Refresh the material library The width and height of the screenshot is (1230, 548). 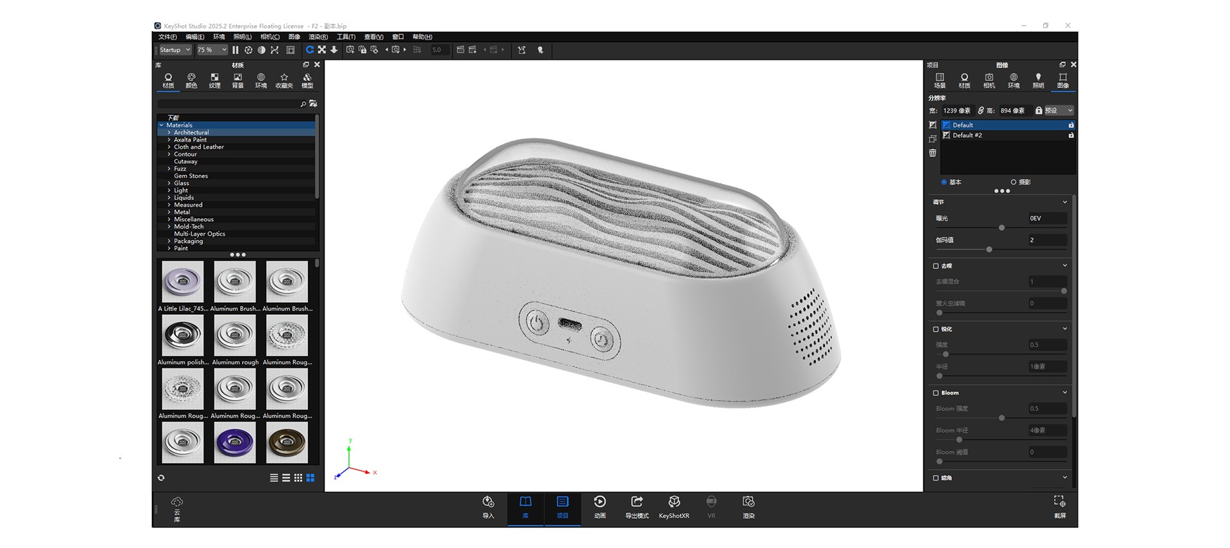[161, 478]
